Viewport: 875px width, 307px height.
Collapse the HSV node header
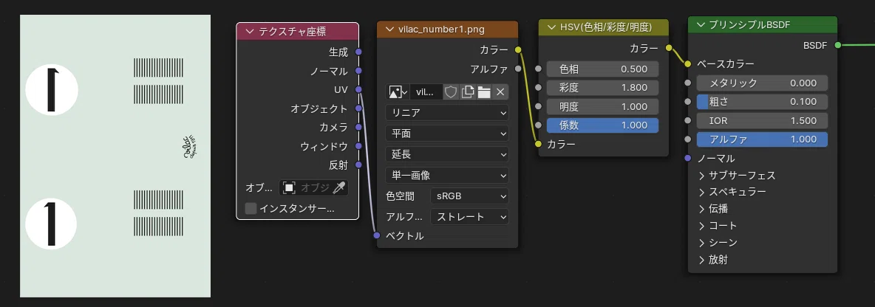coord(551,27)
